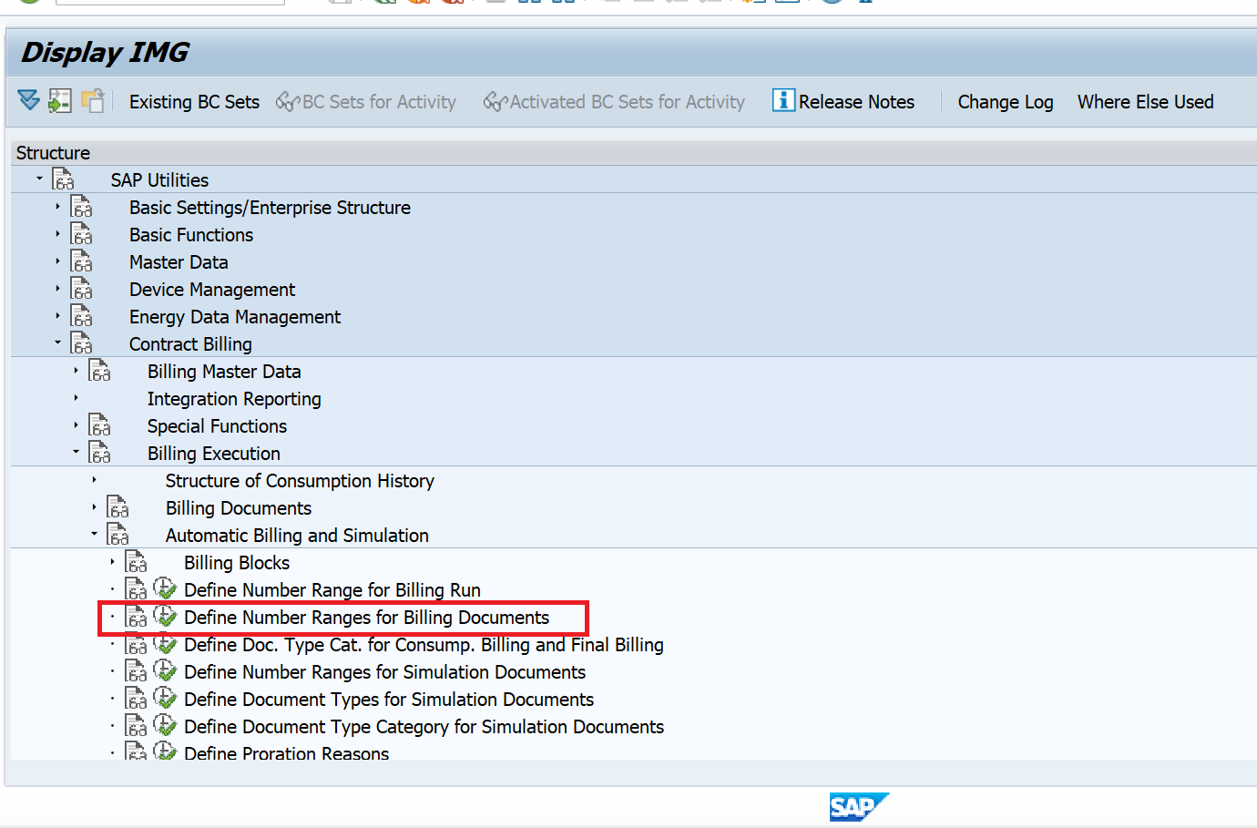Expand the Billing Blocks node
1257x828 pixels.
tap(112, 562)
